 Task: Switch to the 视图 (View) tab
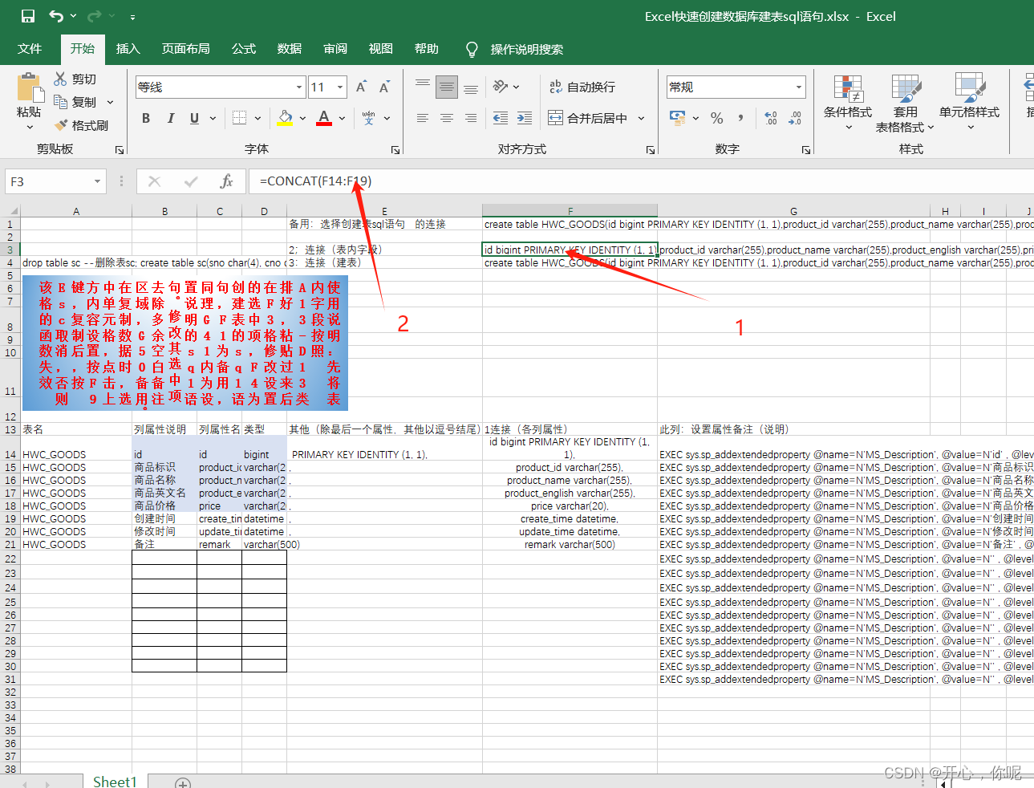(x=381, y=49)
